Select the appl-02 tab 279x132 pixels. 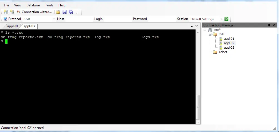point(29,26)
